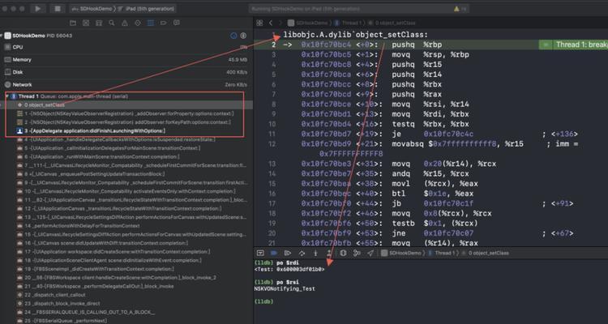The image size is (608, 324).
Task: Click the LLDB console empty (lldb) prompt
Action: point(264,301)
